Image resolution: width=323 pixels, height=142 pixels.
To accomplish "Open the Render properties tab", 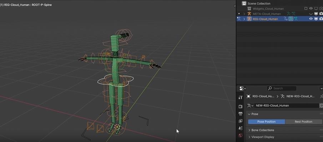I will [x=241, y=106].
